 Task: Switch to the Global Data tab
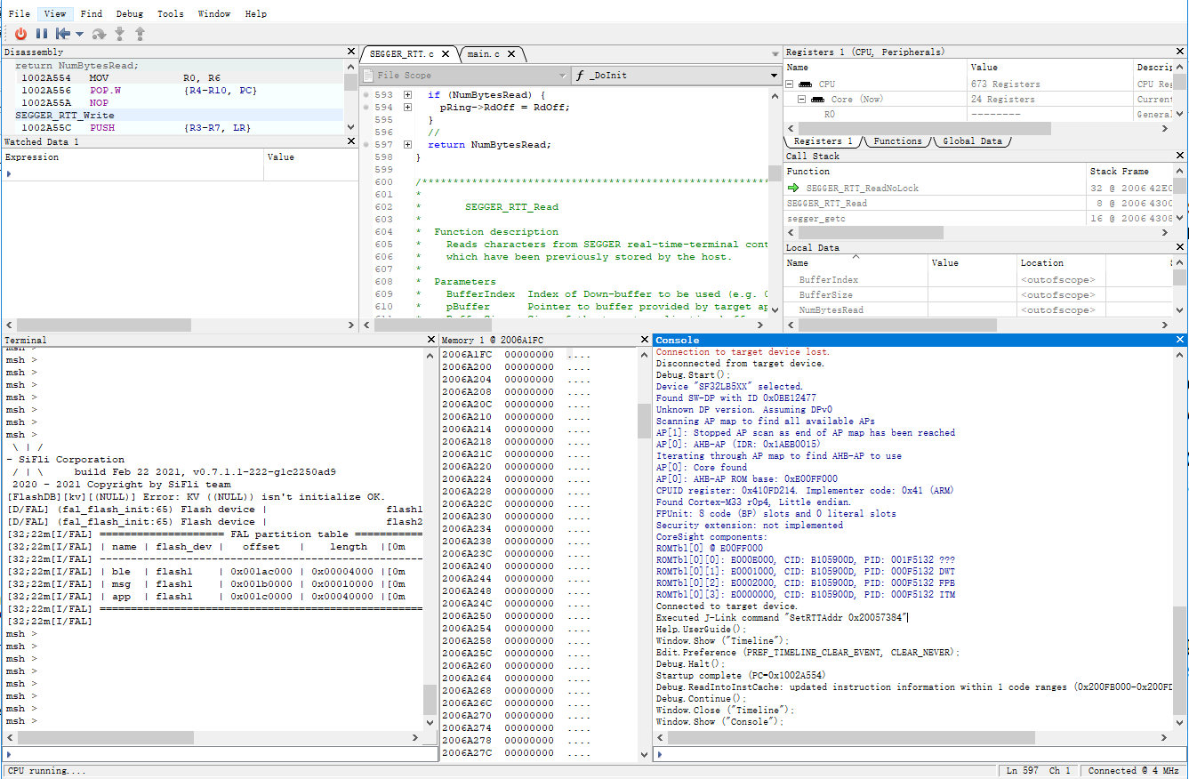971,141
